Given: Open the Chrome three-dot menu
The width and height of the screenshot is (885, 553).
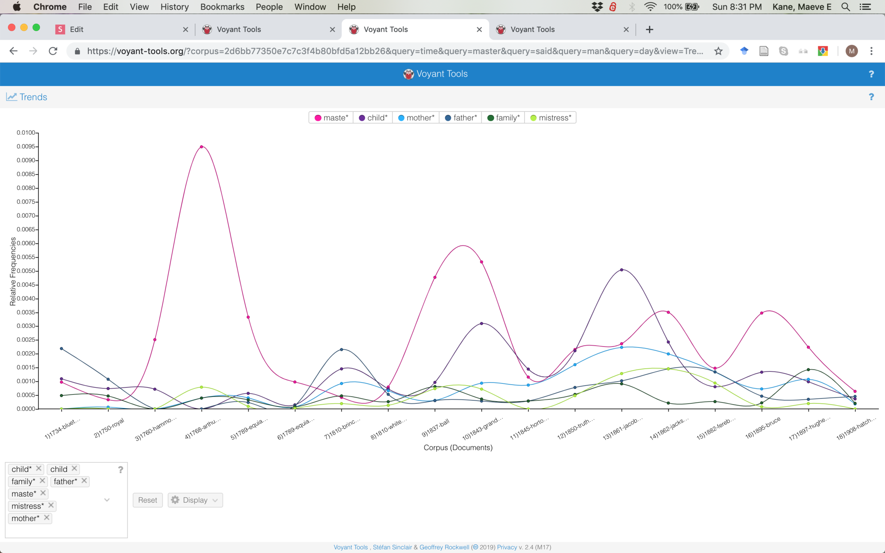Looking at the screenshot, I should click(871, 51).
